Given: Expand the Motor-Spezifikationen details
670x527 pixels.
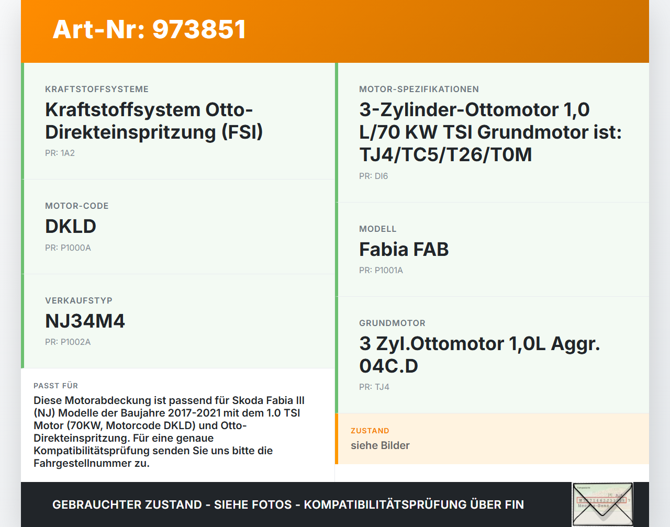Looking at the screenshot, I should [x=489, y=131].
